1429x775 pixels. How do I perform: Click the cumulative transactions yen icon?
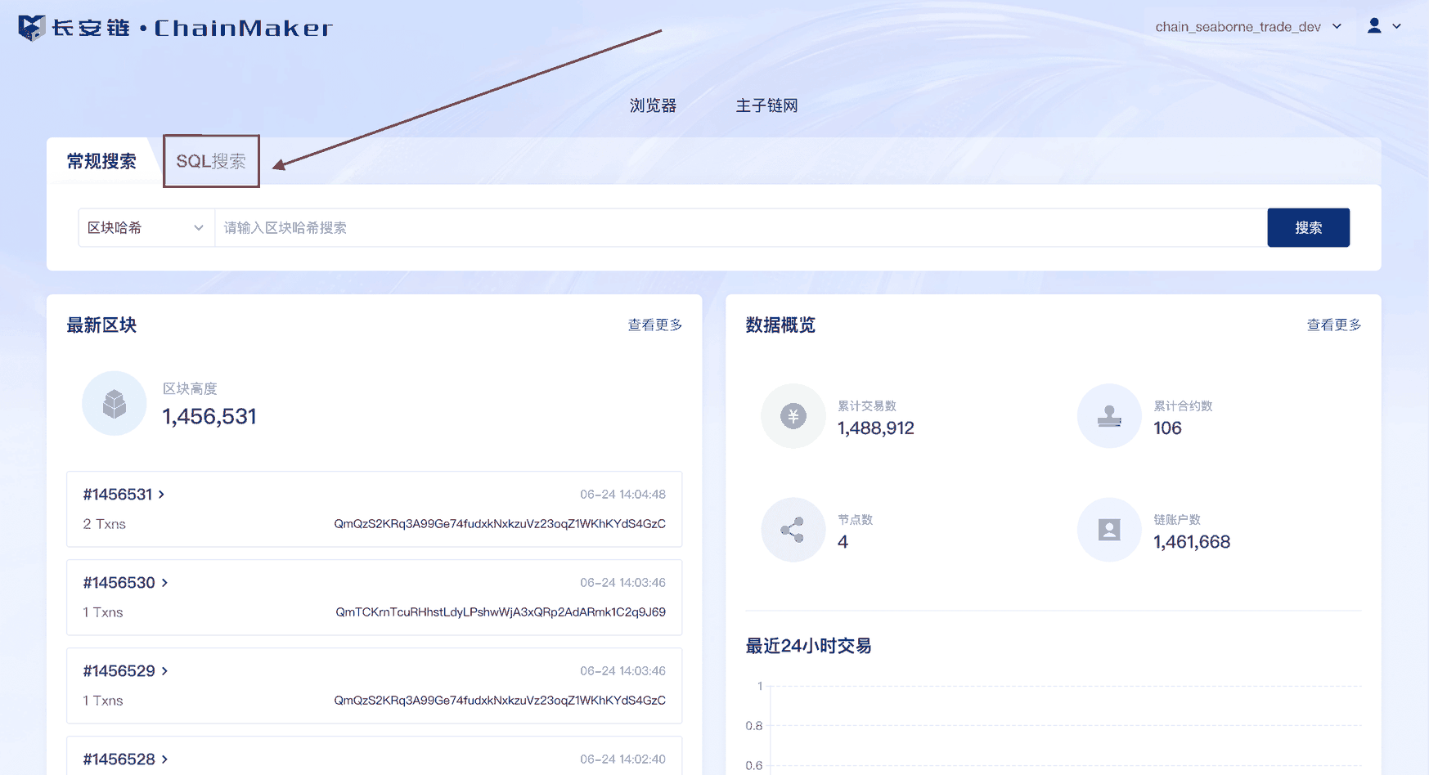pos(793,416)
